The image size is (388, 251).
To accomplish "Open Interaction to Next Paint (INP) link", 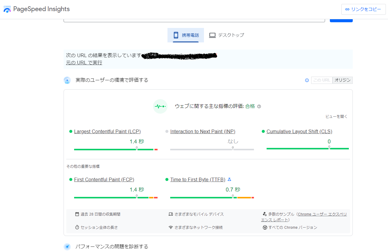I will pos(203,131).
